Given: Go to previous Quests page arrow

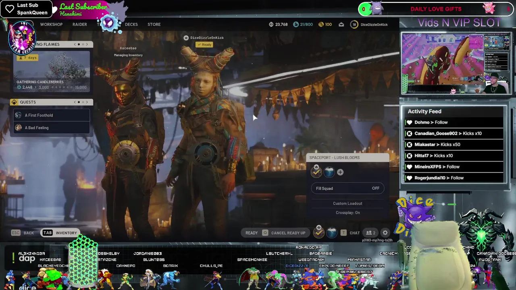Looking at the screenshot, I should click(x=75, y=102).
